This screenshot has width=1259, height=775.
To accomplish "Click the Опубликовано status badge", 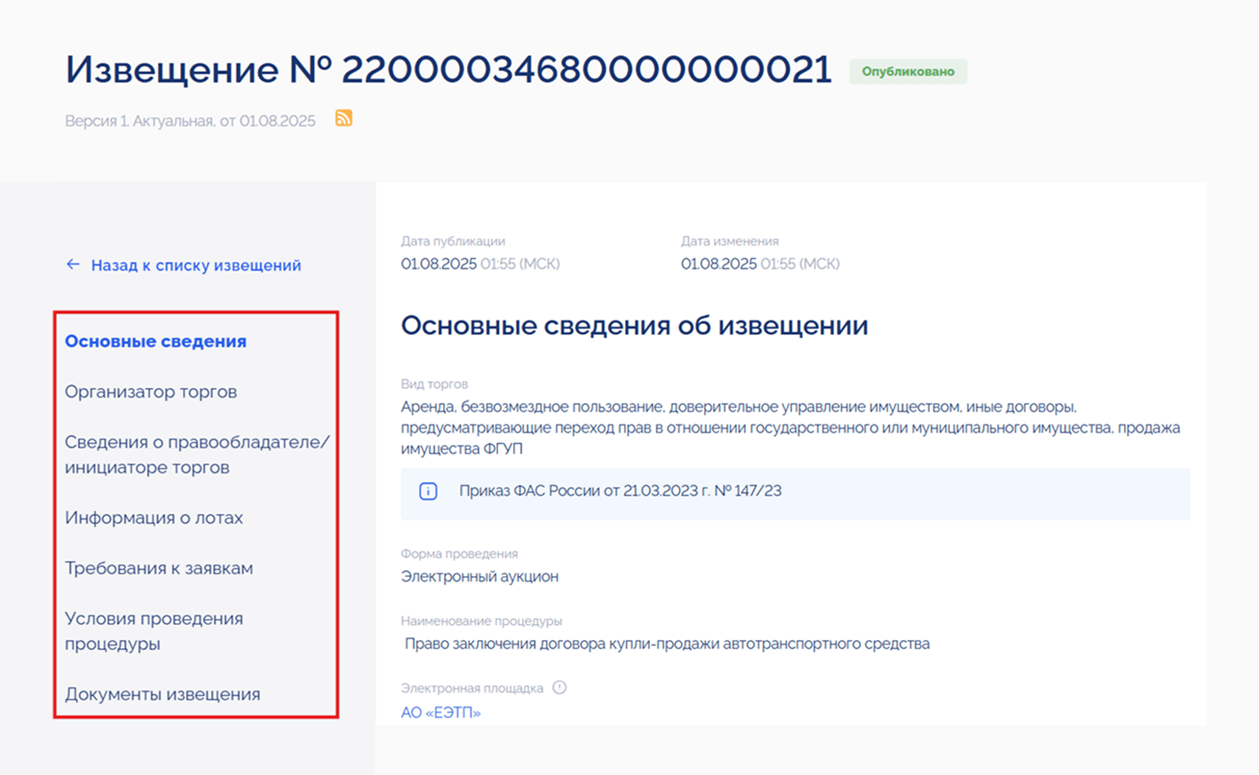I will point(907,72).
